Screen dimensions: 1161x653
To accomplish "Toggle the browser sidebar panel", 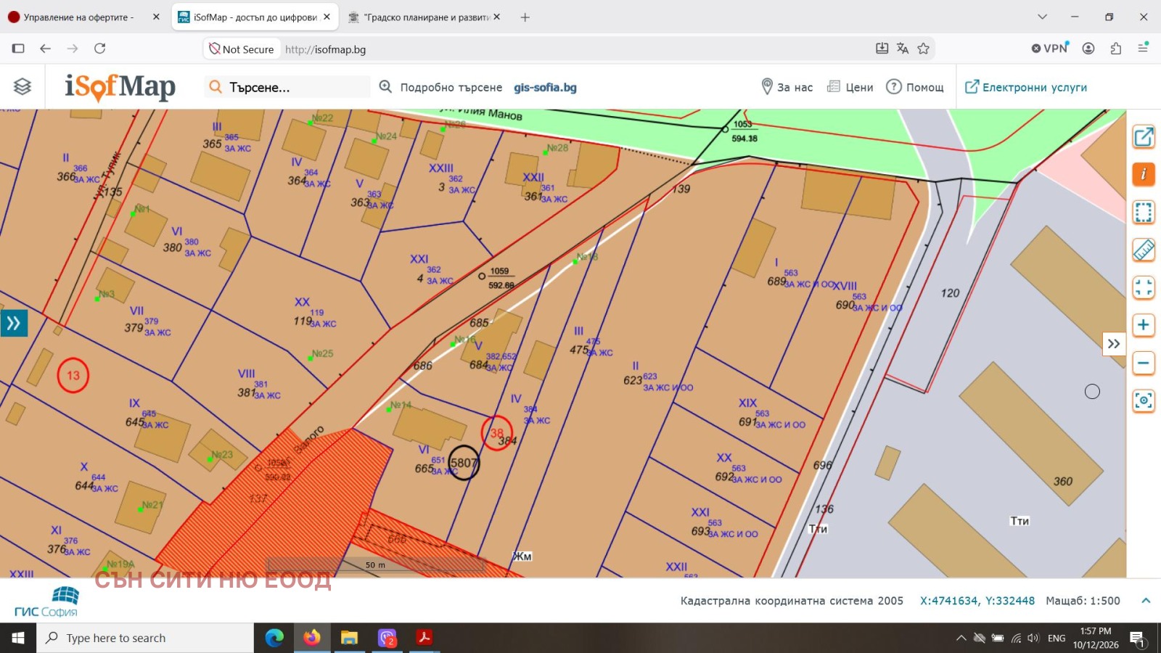I will (18, 49).
